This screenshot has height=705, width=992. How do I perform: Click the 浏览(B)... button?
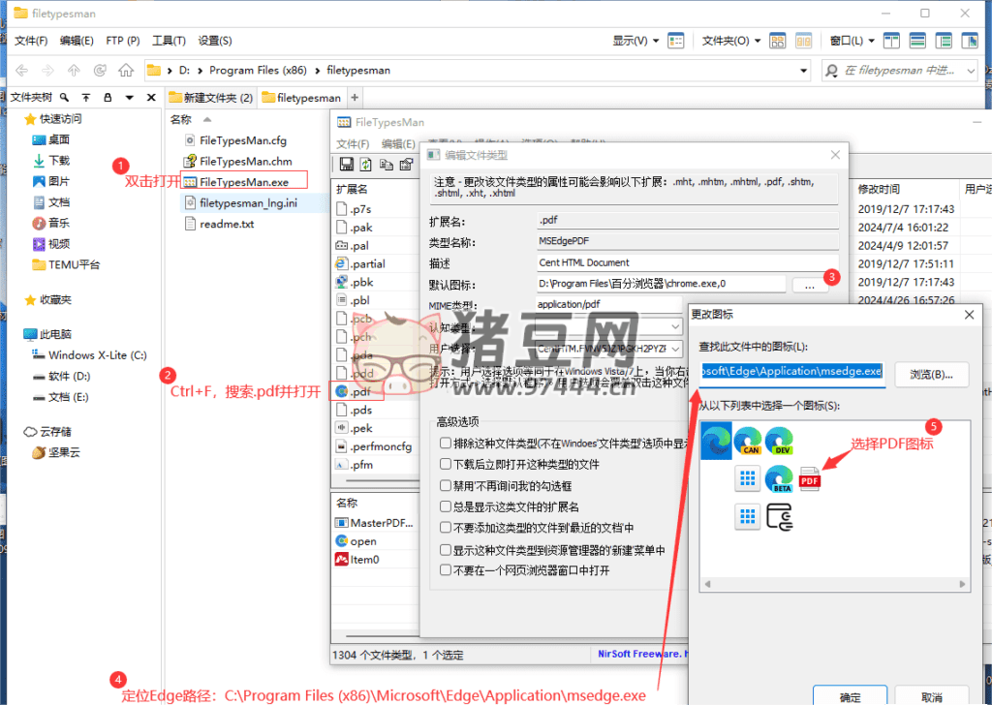pyautogui.click(x=930, y=373)
